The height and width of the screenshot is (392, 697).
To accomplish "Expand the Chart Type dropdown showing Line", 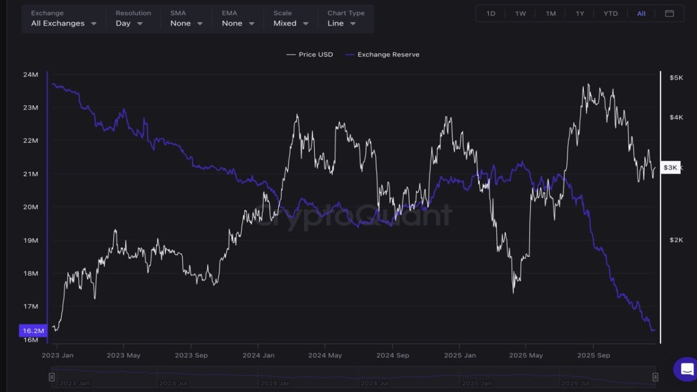I will pyautogui.click(x=341, y=23).
